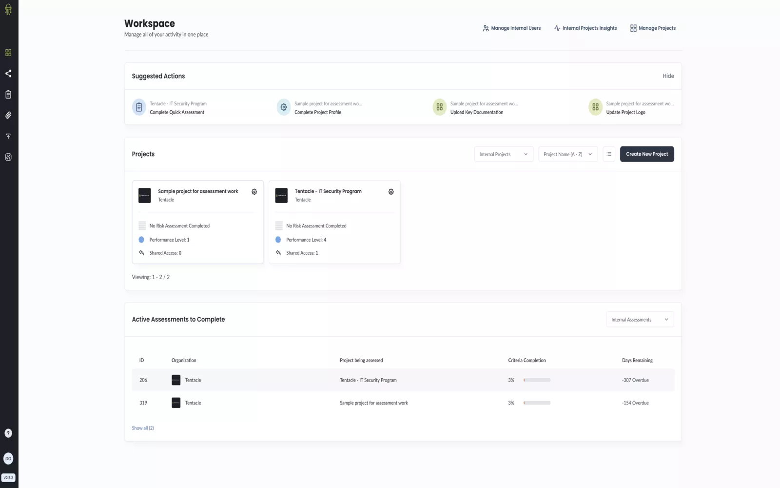Click the workspace grid icon in the sidebar

click(8, 53)
